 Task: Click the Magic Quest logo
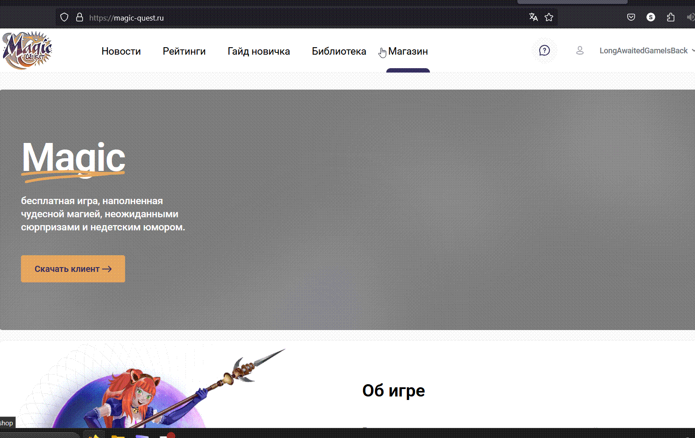pos(27,50)
